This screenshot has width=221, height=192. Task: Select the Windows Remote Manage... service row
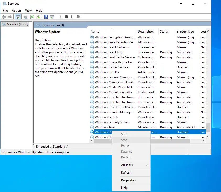click(x=148, y=112)
